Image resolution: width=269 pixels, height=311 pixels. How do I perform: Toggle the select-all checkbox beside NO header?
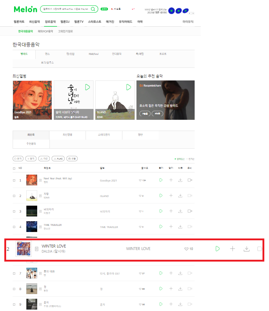point(14,168)
